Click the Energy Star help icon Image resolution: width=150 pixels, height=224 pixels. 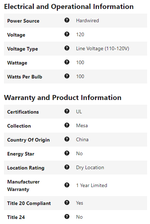point(67,153)
